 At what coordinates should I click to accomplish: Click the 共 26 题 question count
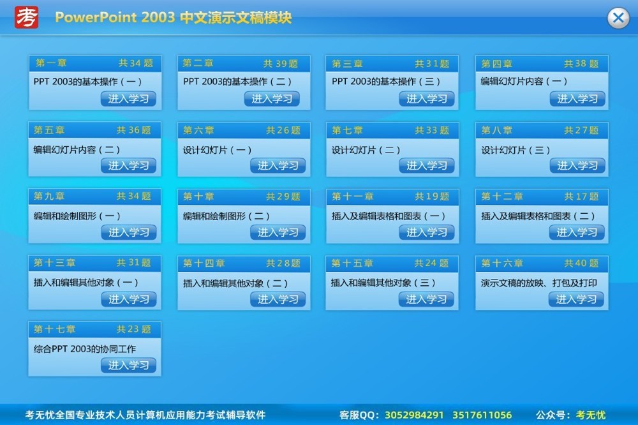point(283,130)
